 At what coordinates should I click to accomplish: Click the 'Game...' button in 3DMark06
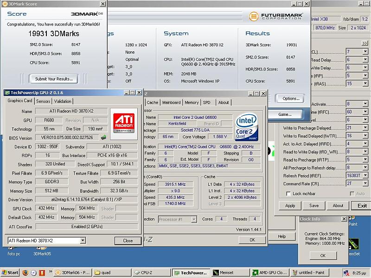coord(285,114)
